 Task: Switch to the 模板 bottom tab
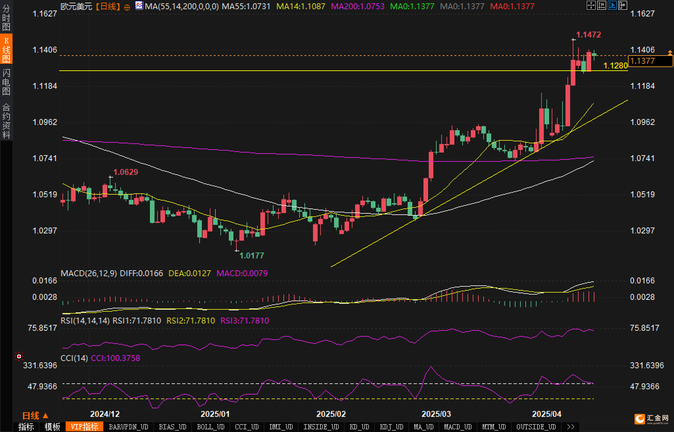tap(52, 427)
